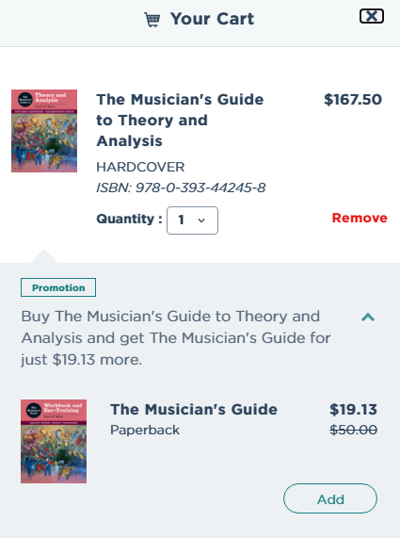Click the struck-through $50.00 original price
This screenshot has width=400, height=538.
coord(353,430)
